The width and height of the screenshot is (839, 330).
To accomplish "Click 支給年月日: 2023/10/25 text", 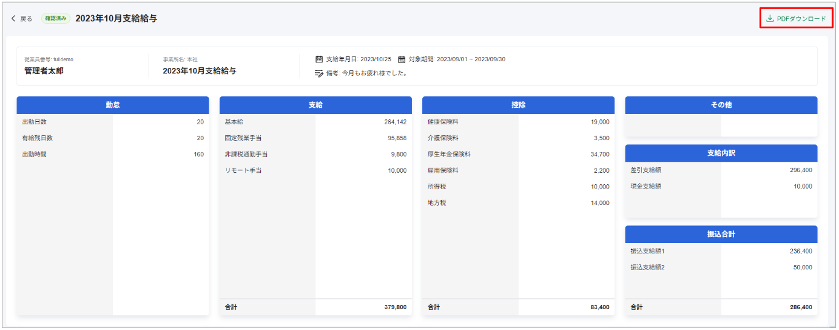I will click(358, 59).
